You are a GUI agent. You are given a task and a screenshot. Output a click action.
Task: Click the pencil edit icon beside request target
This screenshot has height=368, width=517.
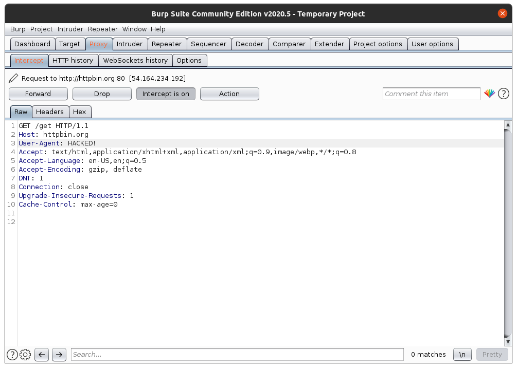click(x=14, y=78)
